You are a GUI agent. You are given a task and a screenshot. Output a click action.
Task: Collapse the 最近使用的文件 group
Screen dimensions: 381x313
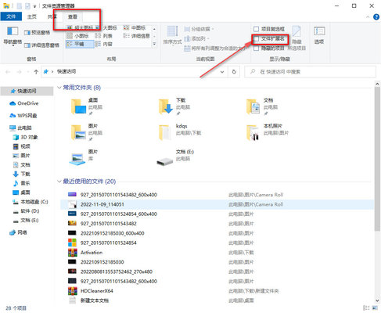(59, 182)
